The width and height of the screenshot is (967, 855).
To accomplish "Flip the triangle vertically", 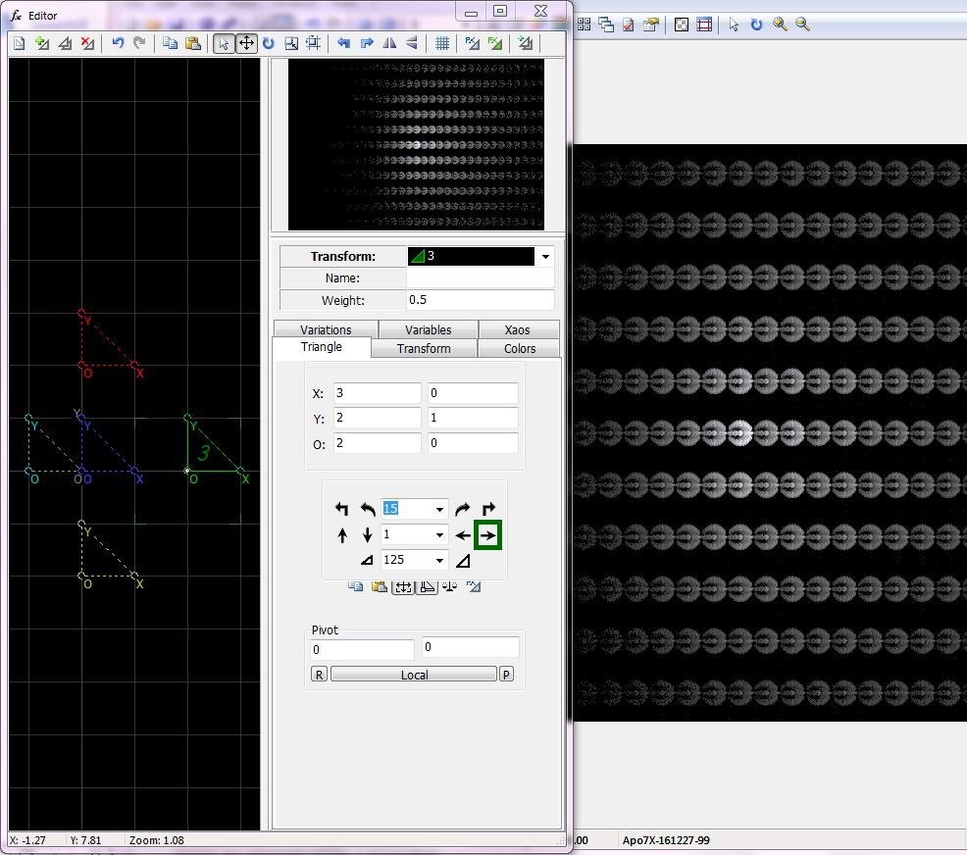I will point(411,43).
